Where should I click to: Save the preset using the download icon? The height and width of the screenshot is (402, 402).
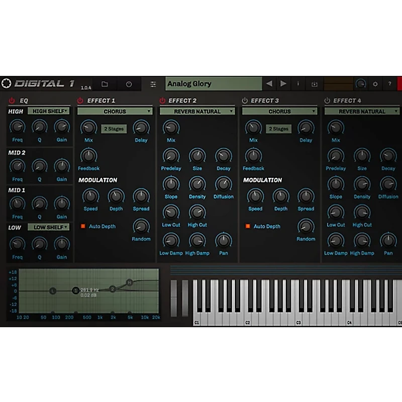tap(315, 84)
